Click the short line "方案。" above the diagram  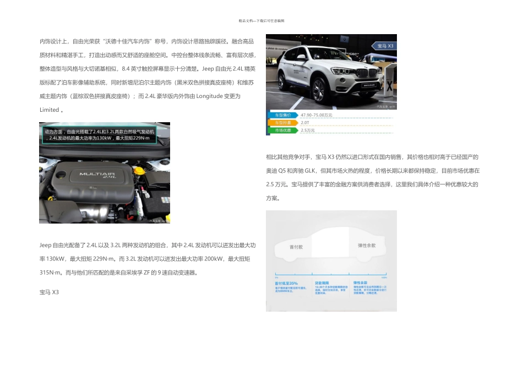tap(273, 198)
